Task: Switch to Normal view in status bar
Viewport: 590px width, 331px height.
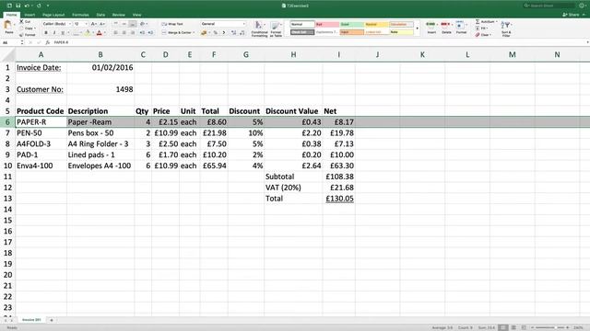Action: coord(503,327)
